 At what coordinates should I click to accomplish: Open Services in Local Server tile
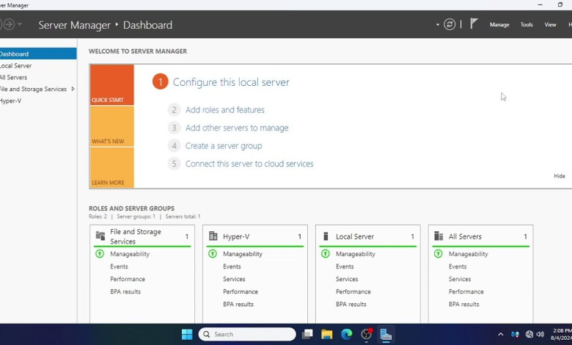347,279
